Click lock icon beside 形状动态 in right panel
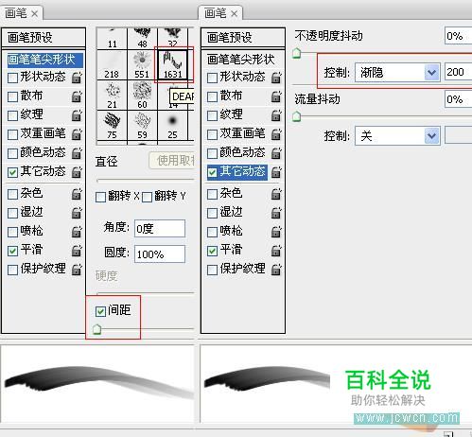The height and width of the screenshot is (437, 472). (276, 78)
